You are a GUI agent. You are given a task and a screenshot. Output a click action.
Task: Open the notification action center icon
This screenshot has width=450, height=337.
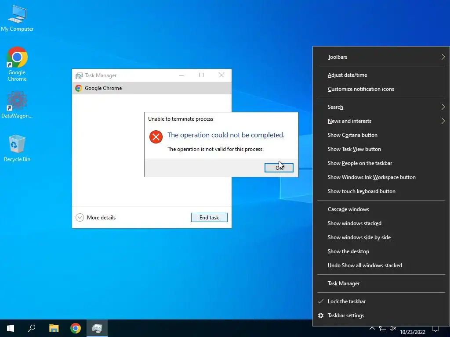tap(435, 328)
